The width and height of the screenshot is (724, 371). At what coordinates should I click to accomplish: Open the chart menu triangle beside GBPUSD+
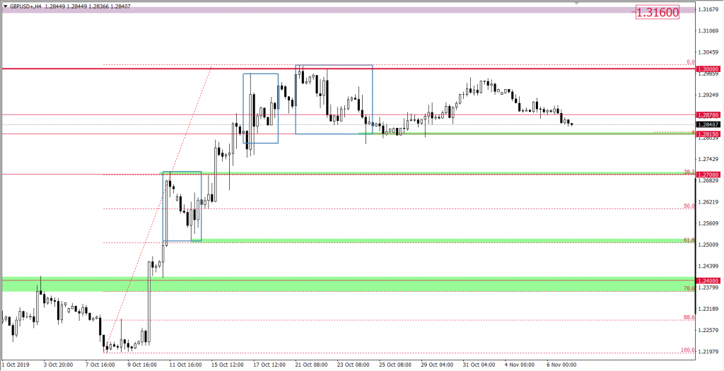click(5, 6)
